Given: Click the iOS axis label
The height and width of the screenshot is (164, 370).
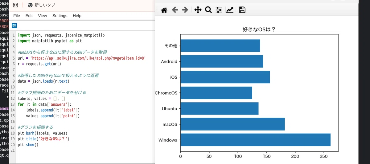Looking at the screenshot, I should coord(174,77).
